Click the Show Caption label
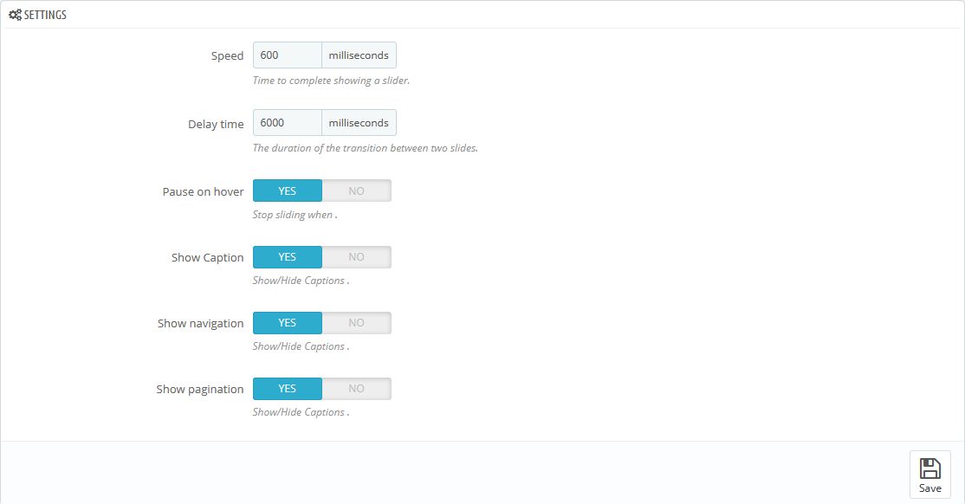The image size is (965, 504). click(x=207, y=258)
